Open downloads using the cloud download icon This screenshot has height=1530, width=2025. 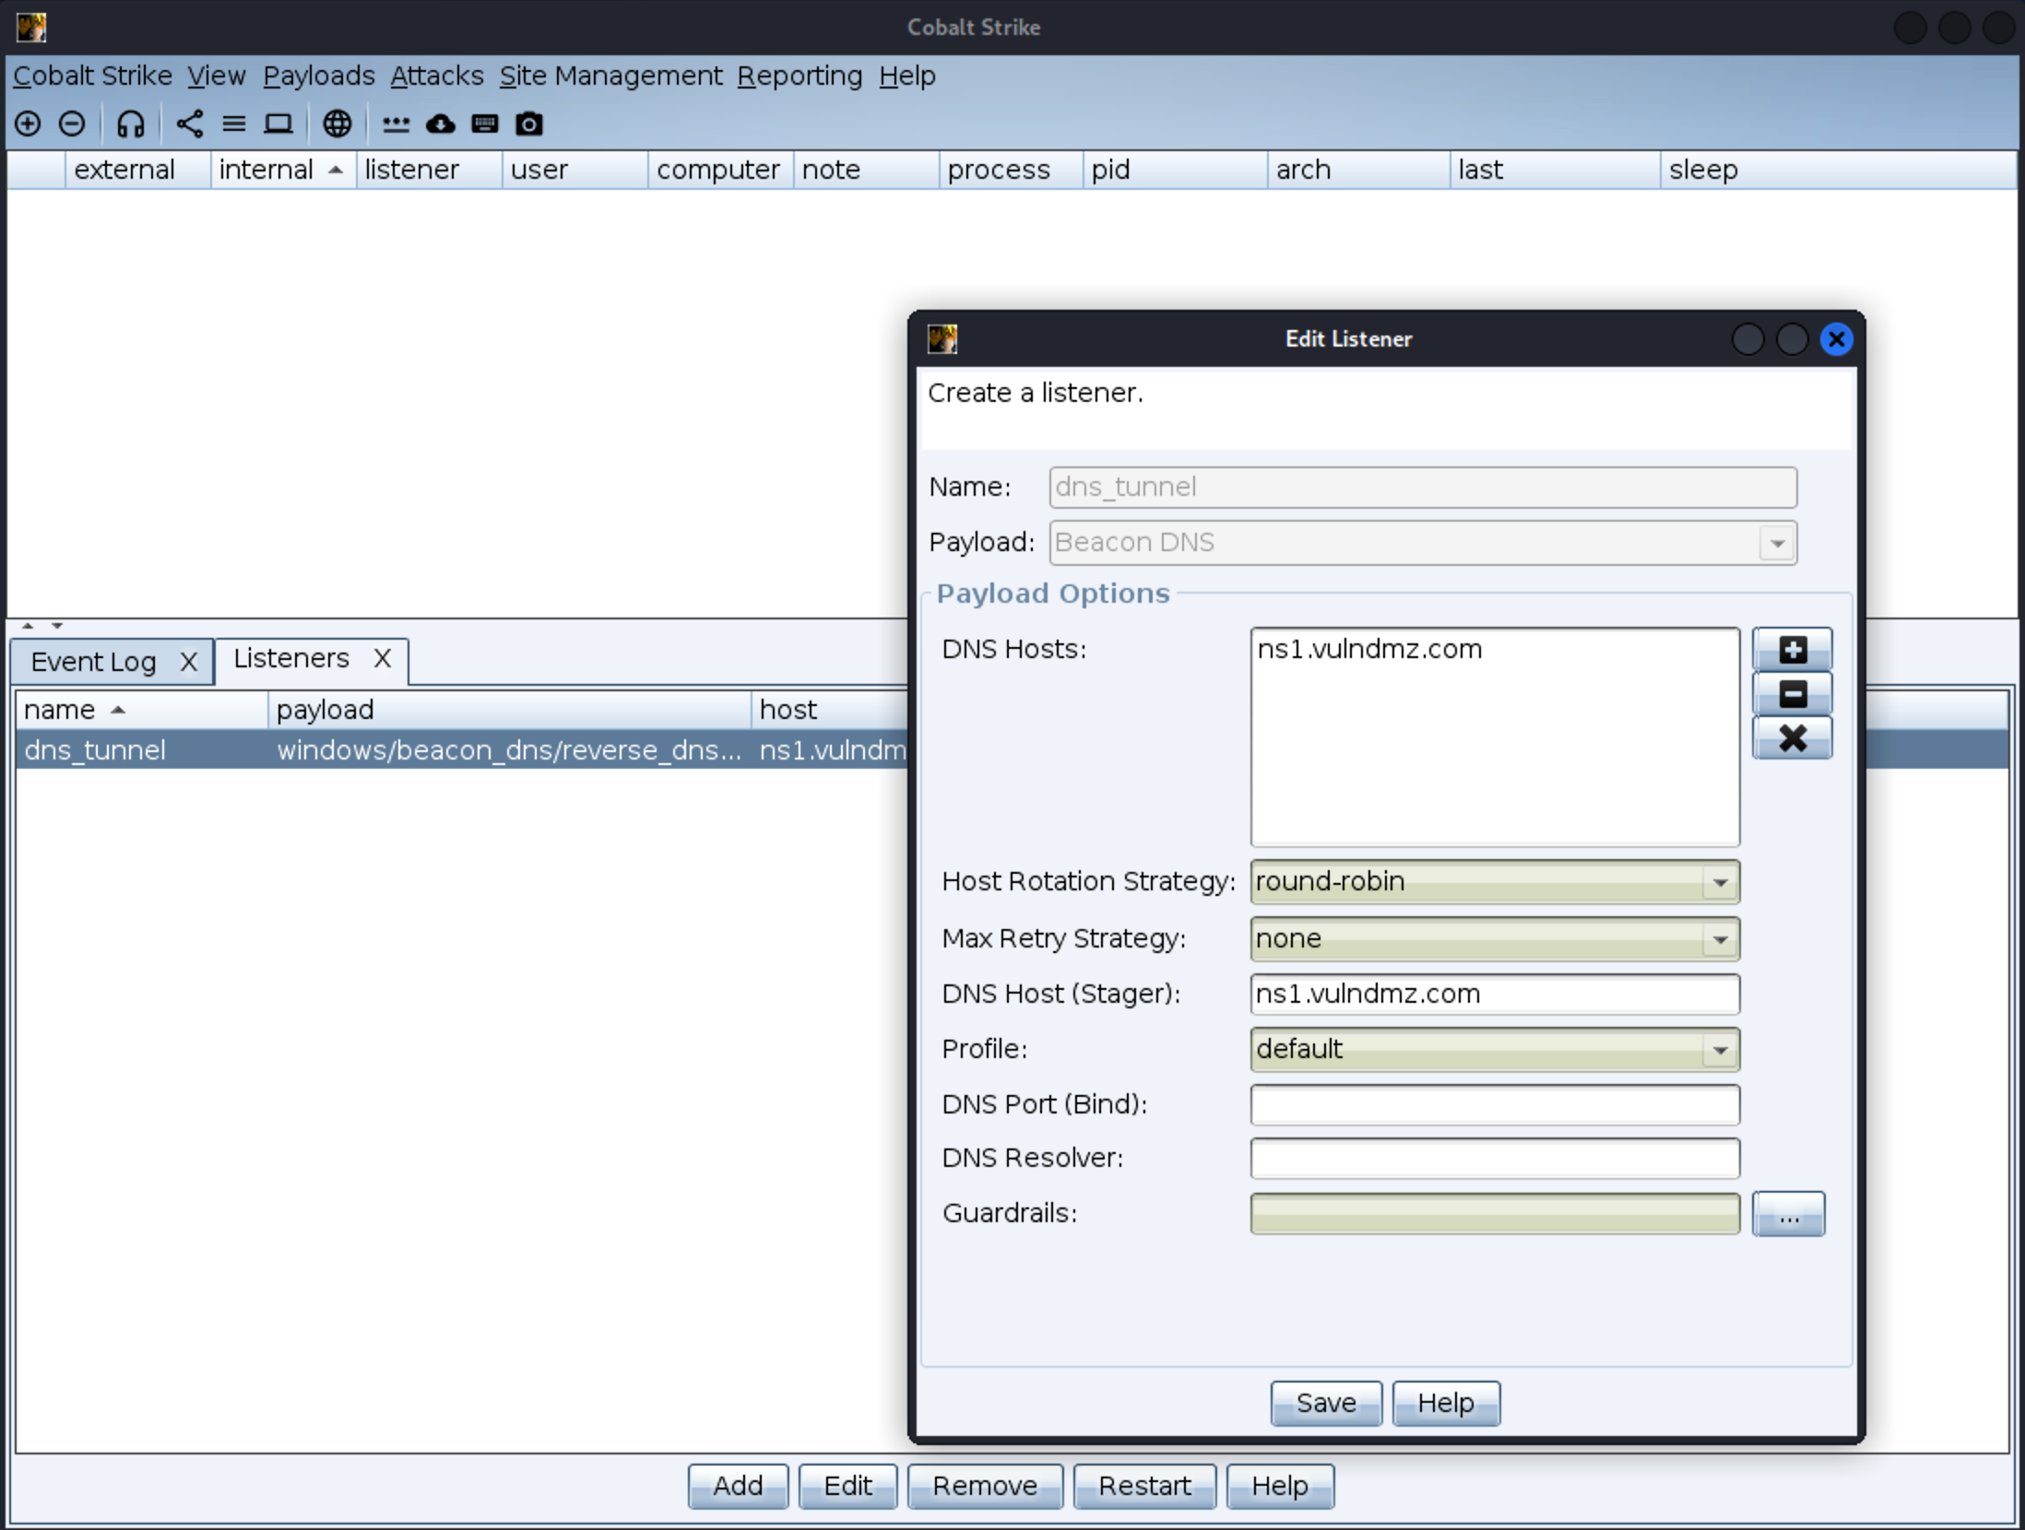click(441, 124)
